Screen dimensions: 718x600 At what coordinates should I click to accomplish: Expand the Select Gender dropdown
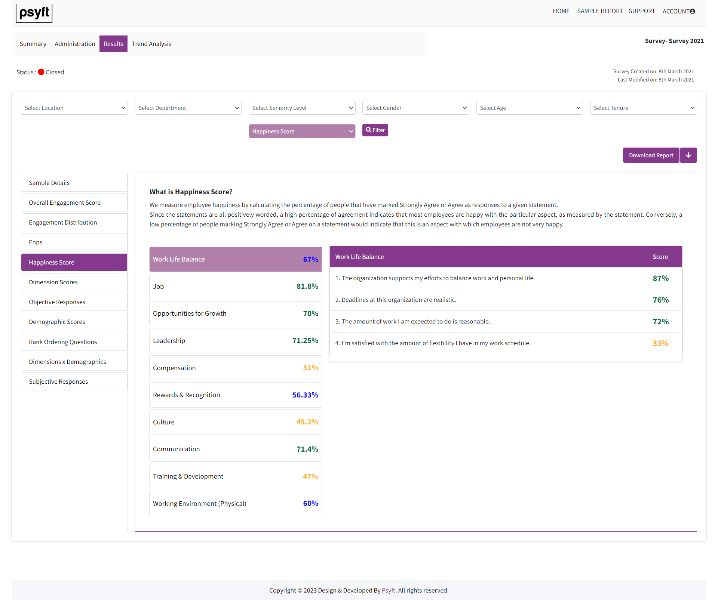pyautogui.click(x=415, y=108)
